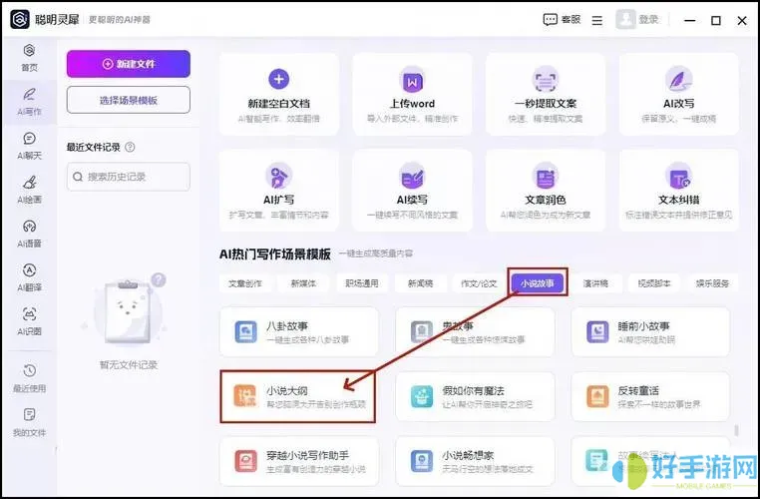The width and height of the screenshot is (760, 499).
Task: Click the 睡前小故事 template icon
Action: coord(597,332)
